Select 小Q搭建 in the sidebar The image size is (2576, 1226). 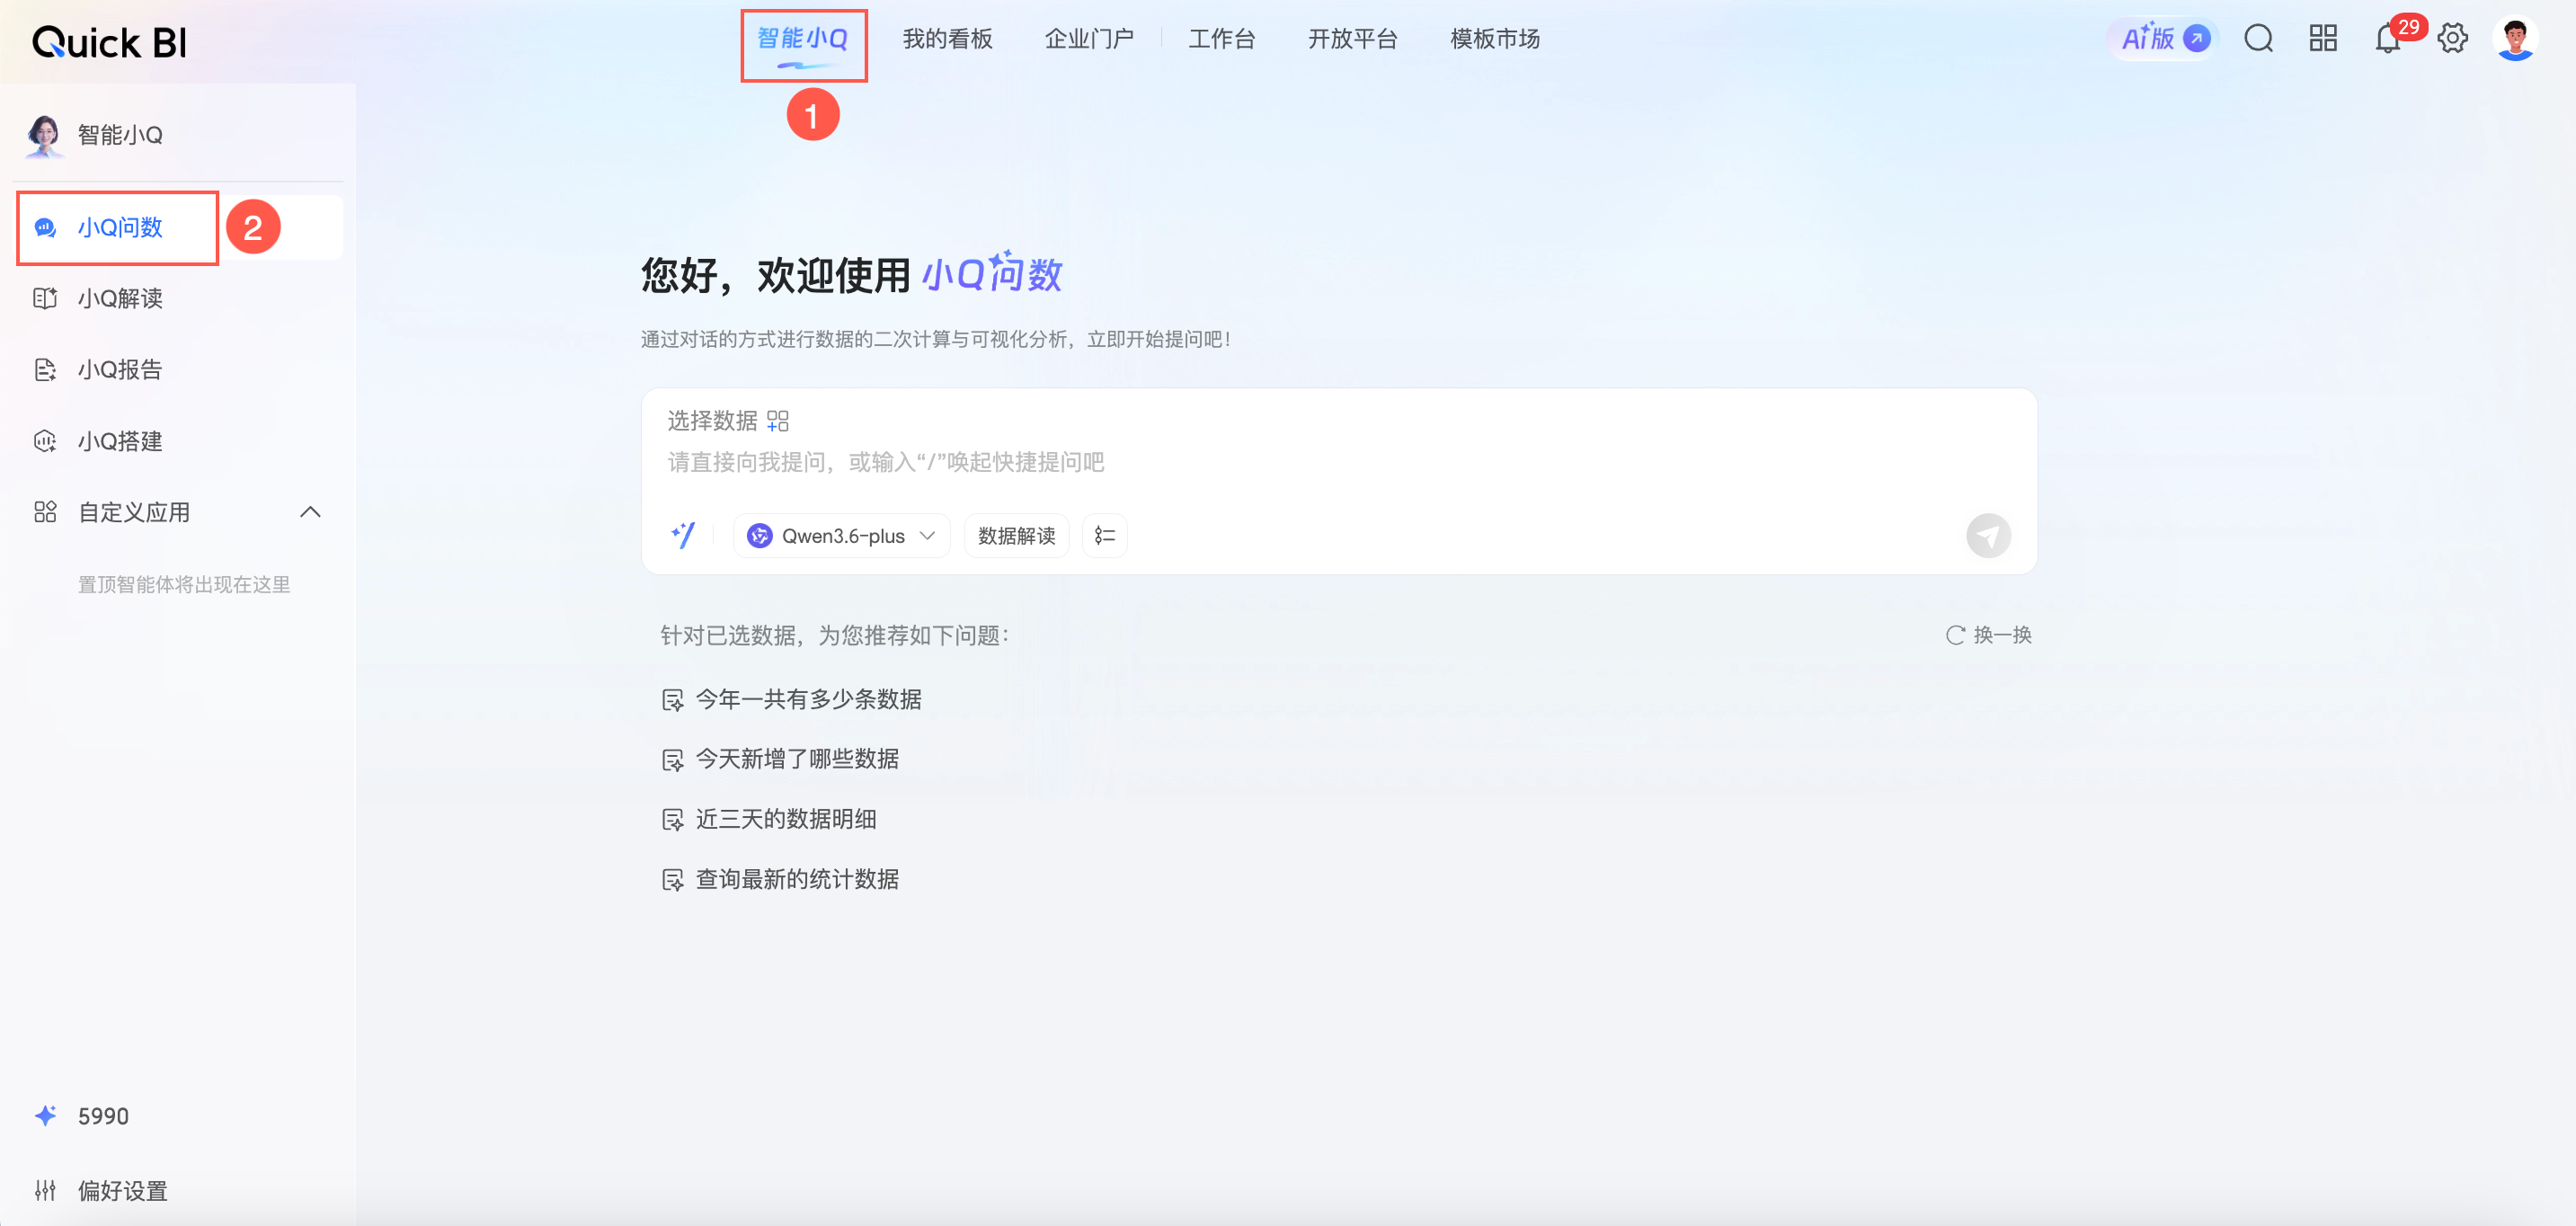click(x=119, y=441)
